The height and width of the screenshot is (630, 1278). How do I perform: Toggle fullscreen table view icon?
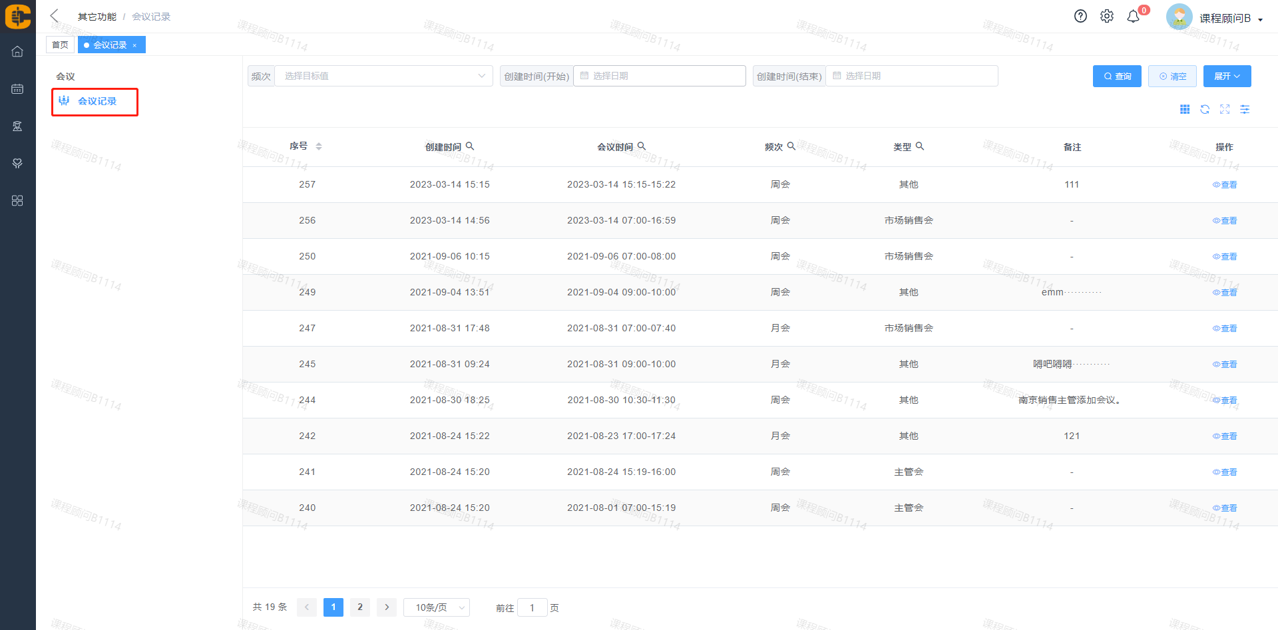coord(1224,109)
